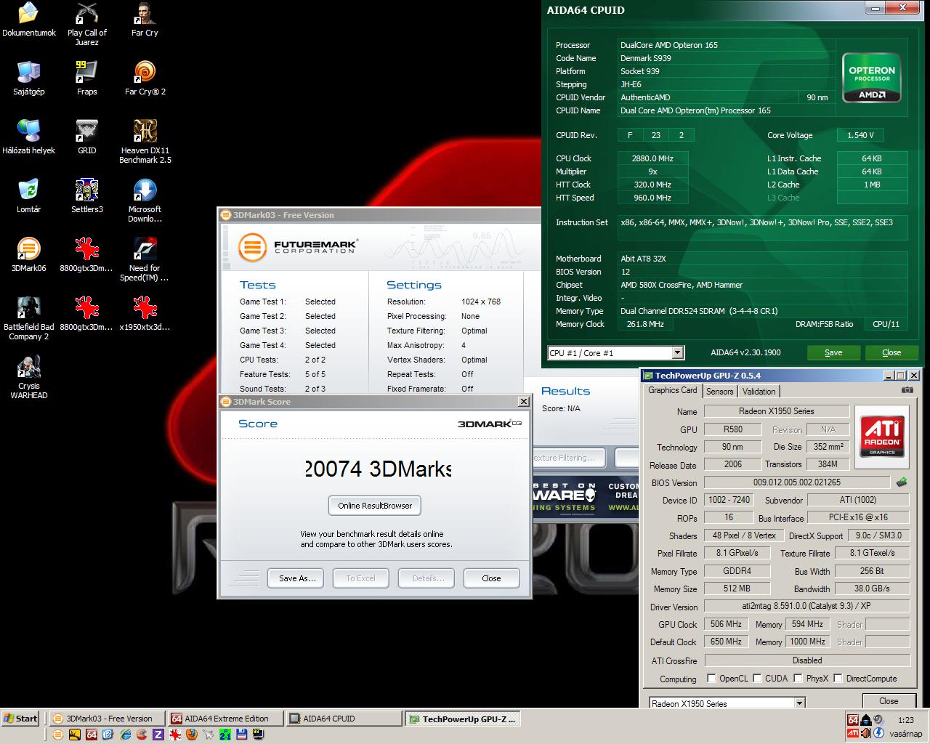Switch to the Sensors tab
Viewport: 930px width, 744px height.
click(720, 392)
